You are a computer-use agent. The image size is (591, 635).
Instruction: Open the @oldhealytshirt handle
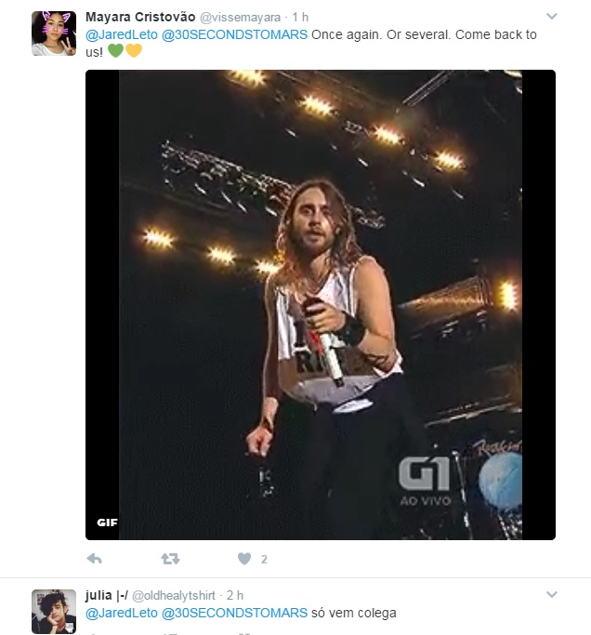(x=174, y=596)
